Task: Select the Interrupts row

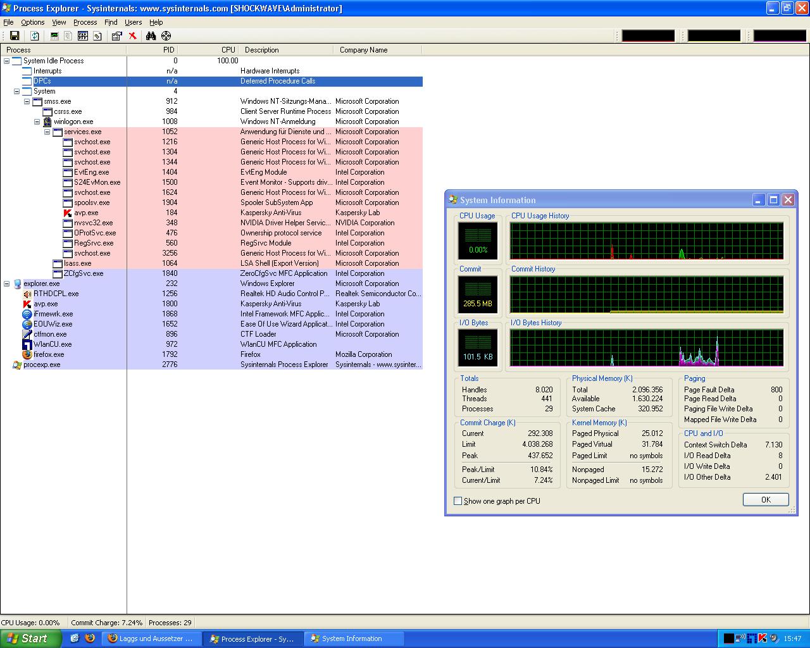Action: point(211,71)
